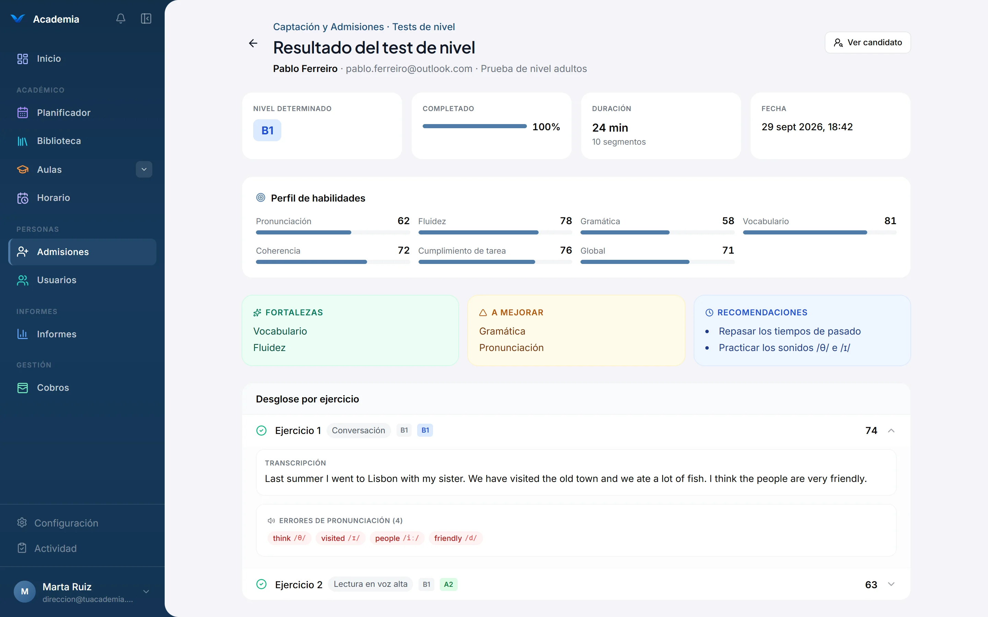The height and width of the screenshot is (617, 988).
Task: Click the 'think /θ/' pronunciation error chip
Action: pos(289,538)
